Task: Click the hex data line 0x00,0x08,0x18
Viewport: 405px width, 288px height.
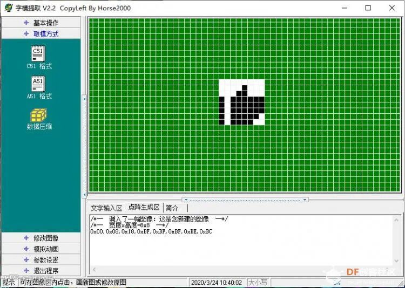Action: pyautogui.click(x=151, y=231)
